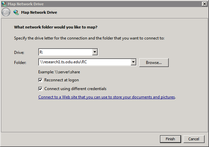The width and height of the screenshot is (209, 147).
Task: Click the Drive: label
Action: (x=19, y=52)
